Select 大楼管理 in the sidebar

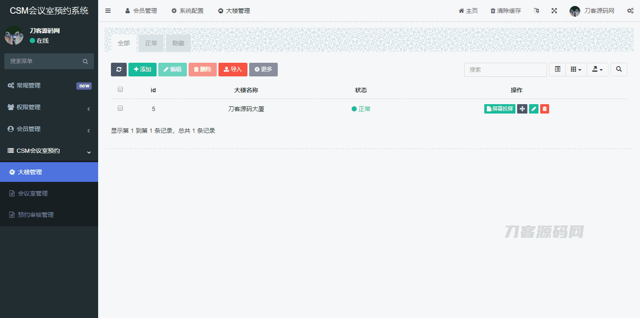[49, 172]
